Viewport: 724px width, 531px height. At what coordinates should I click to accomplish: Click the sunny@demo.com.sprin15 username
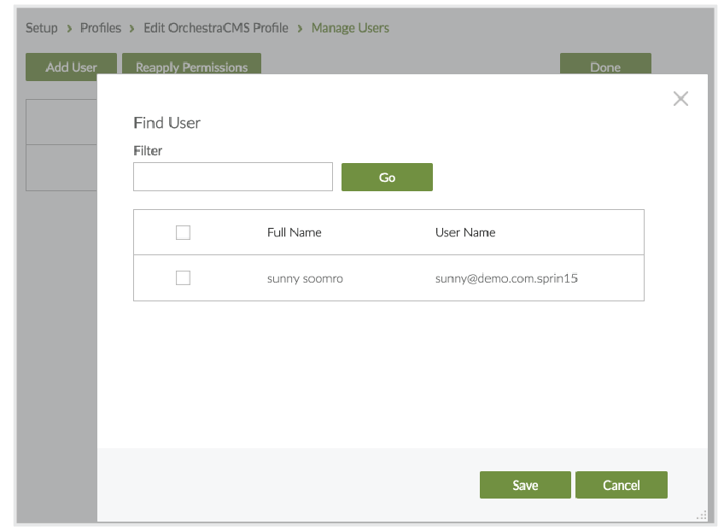click(x=506, y=278)
